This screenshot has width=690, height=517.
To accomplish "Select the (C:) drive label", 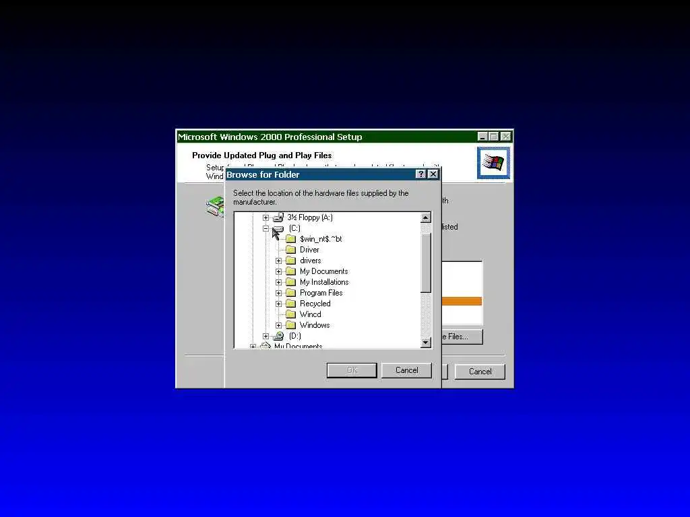I will click(294, 228).
